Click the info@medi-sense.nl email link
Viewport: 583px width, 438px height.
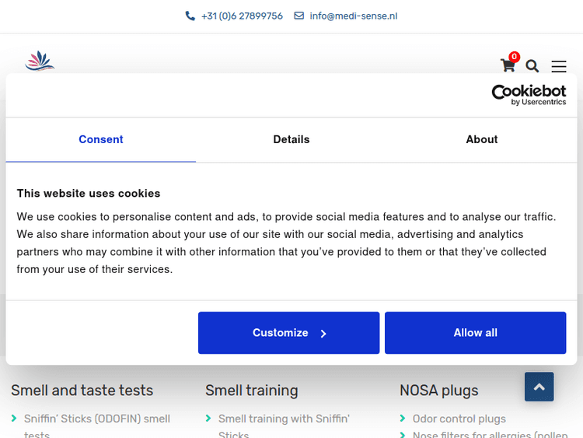tap(354, 16)
